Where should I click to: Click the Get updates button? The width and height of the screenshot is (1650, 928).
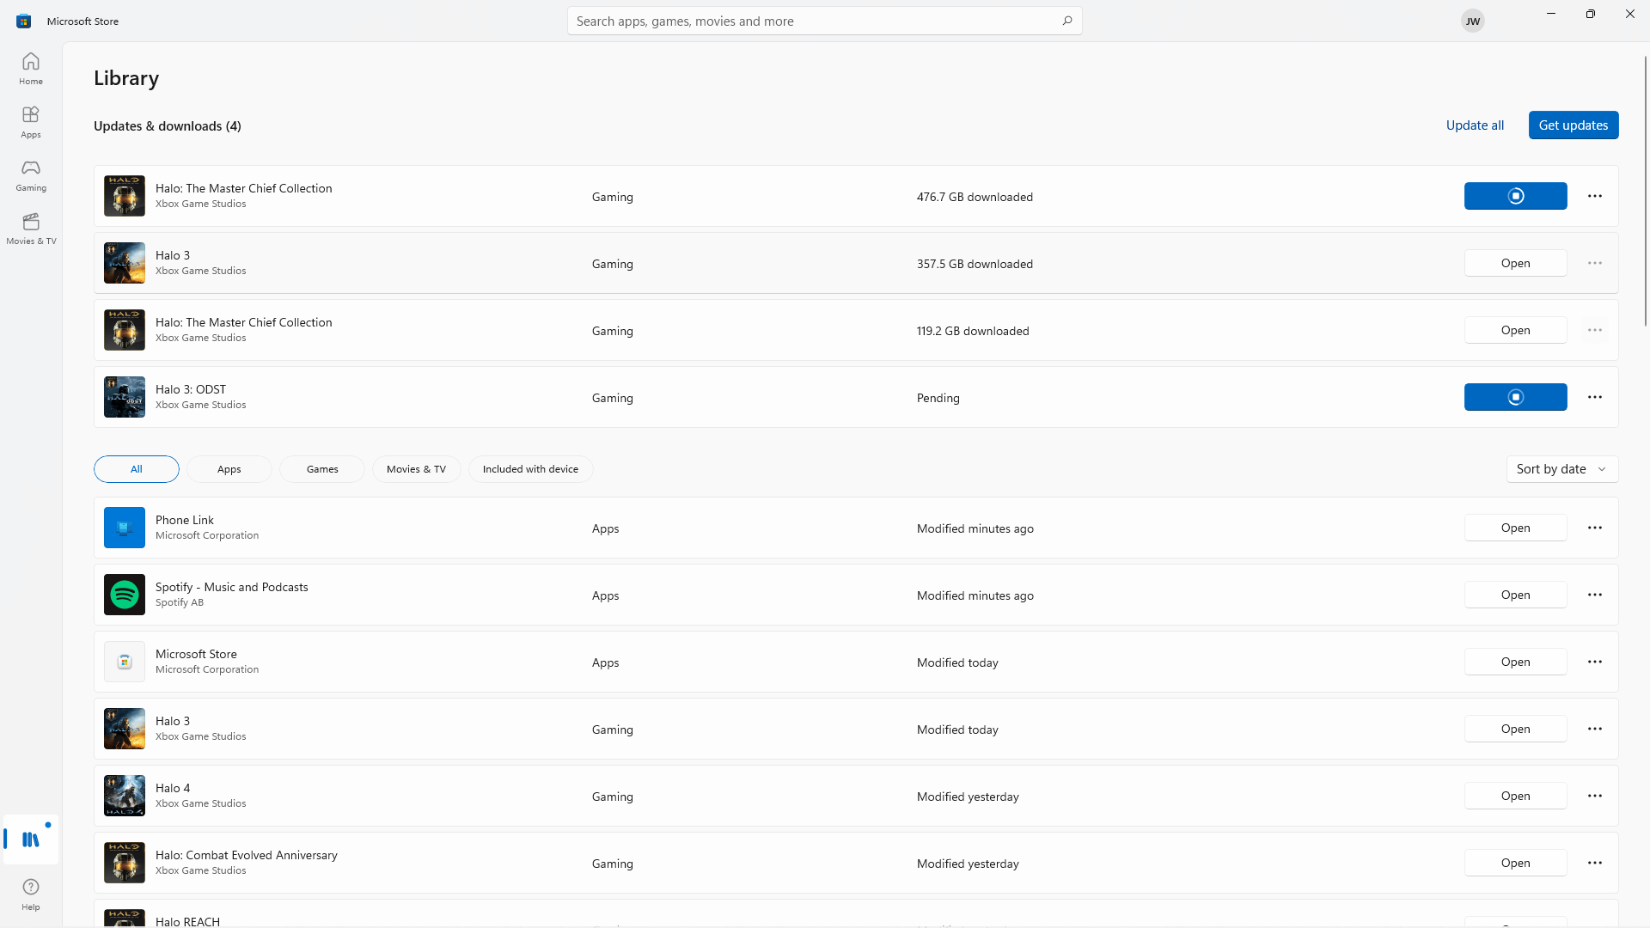(x=1574, y=125)
